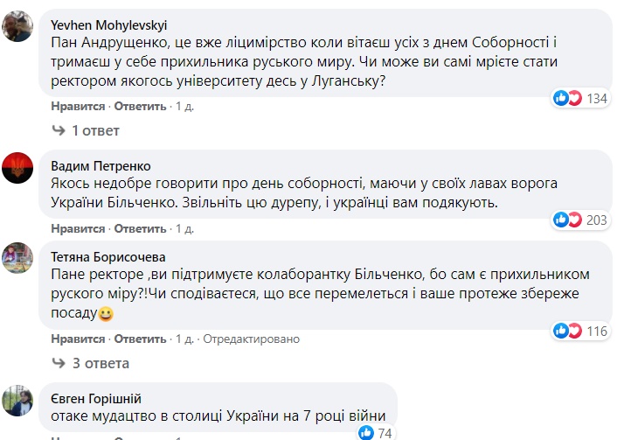The width and height of the screenshot is (624, 440).
Task: Click timestamp on Тетяна Борисочева's comment
Action: 184,339
